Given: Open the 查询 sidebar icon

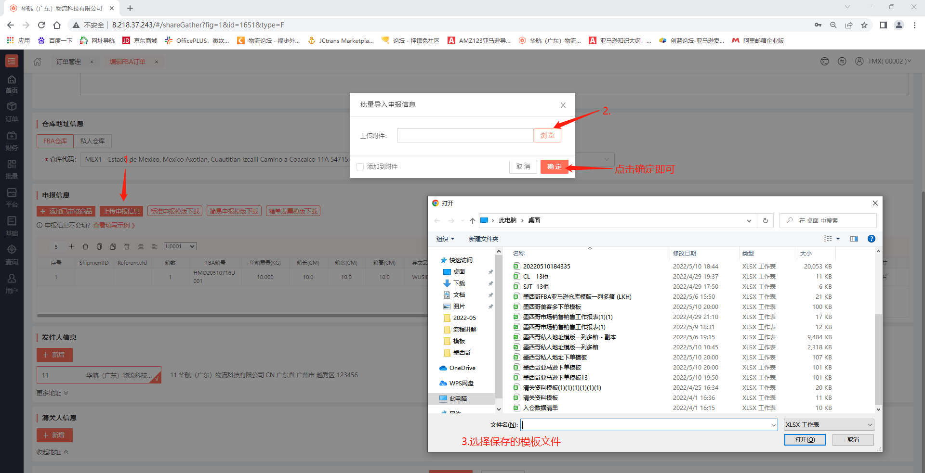Looking at the screenshot, I should point(12,255).
